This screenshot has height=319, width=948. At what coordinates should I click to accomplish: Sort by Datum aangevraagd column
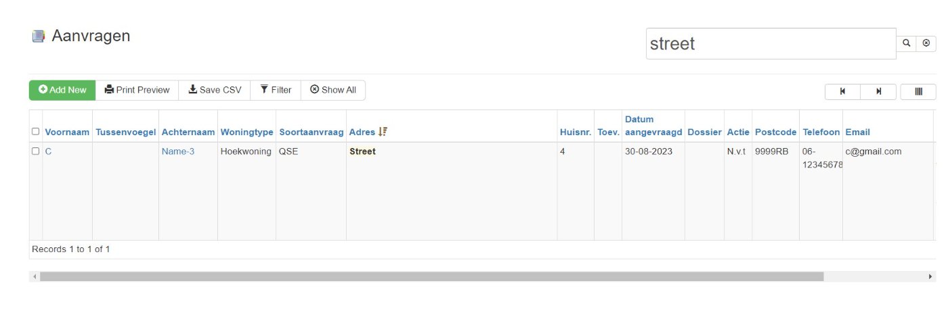[653, 126]
